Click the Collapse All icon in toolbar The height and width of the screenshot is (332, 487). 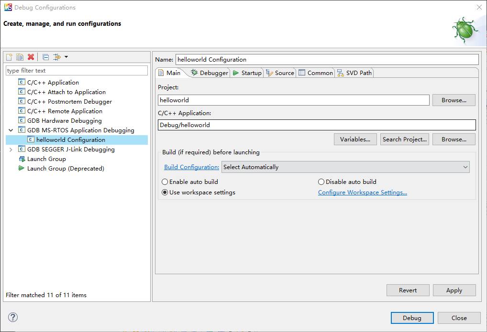(x=45, y=57)
